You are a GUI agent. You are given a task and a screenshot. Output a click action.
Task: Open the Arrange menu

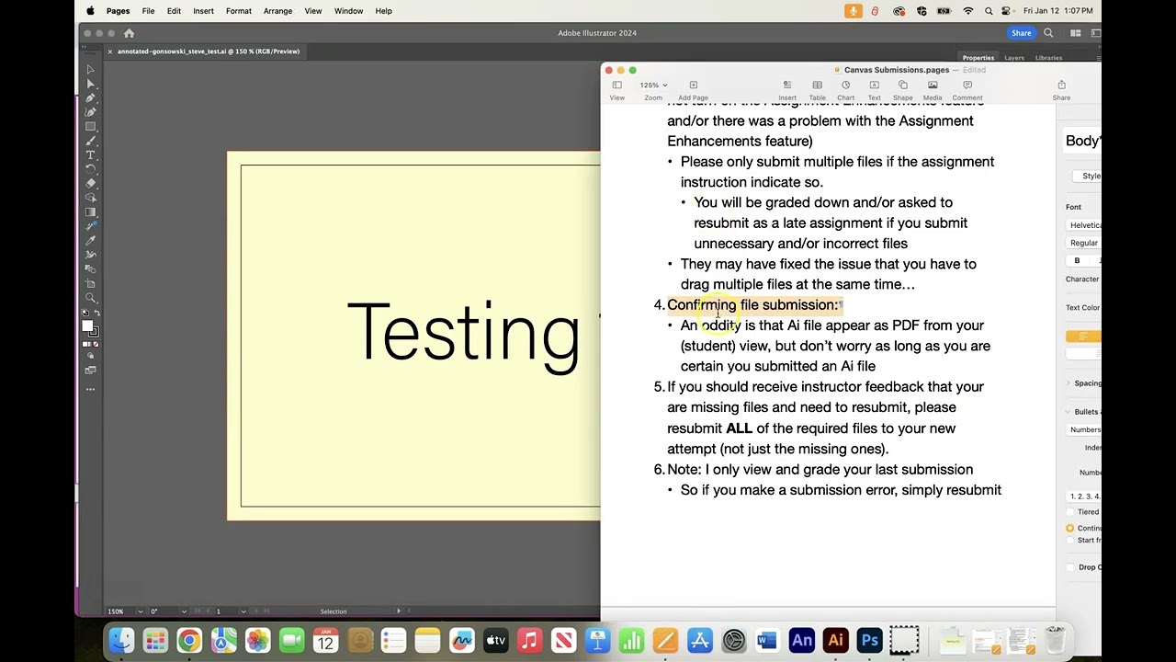click(277, 11)
